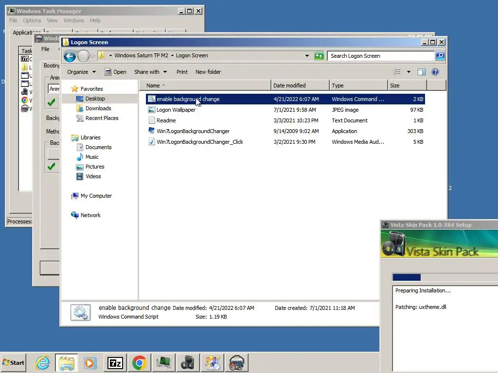This screenshot has height=373, width=498.
Task: Click the search magnifier icon in Logon Screen
Action: [440, 56]
